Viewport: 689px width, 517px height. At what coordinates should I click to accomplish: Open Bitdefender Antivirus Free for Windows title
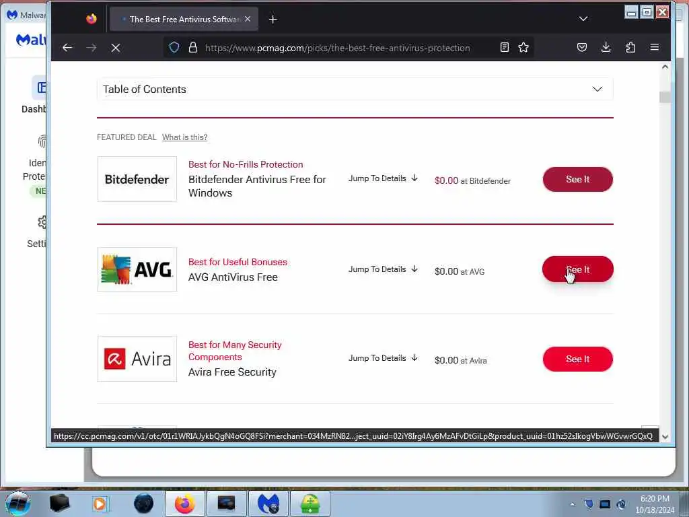(x=257, y=186)
